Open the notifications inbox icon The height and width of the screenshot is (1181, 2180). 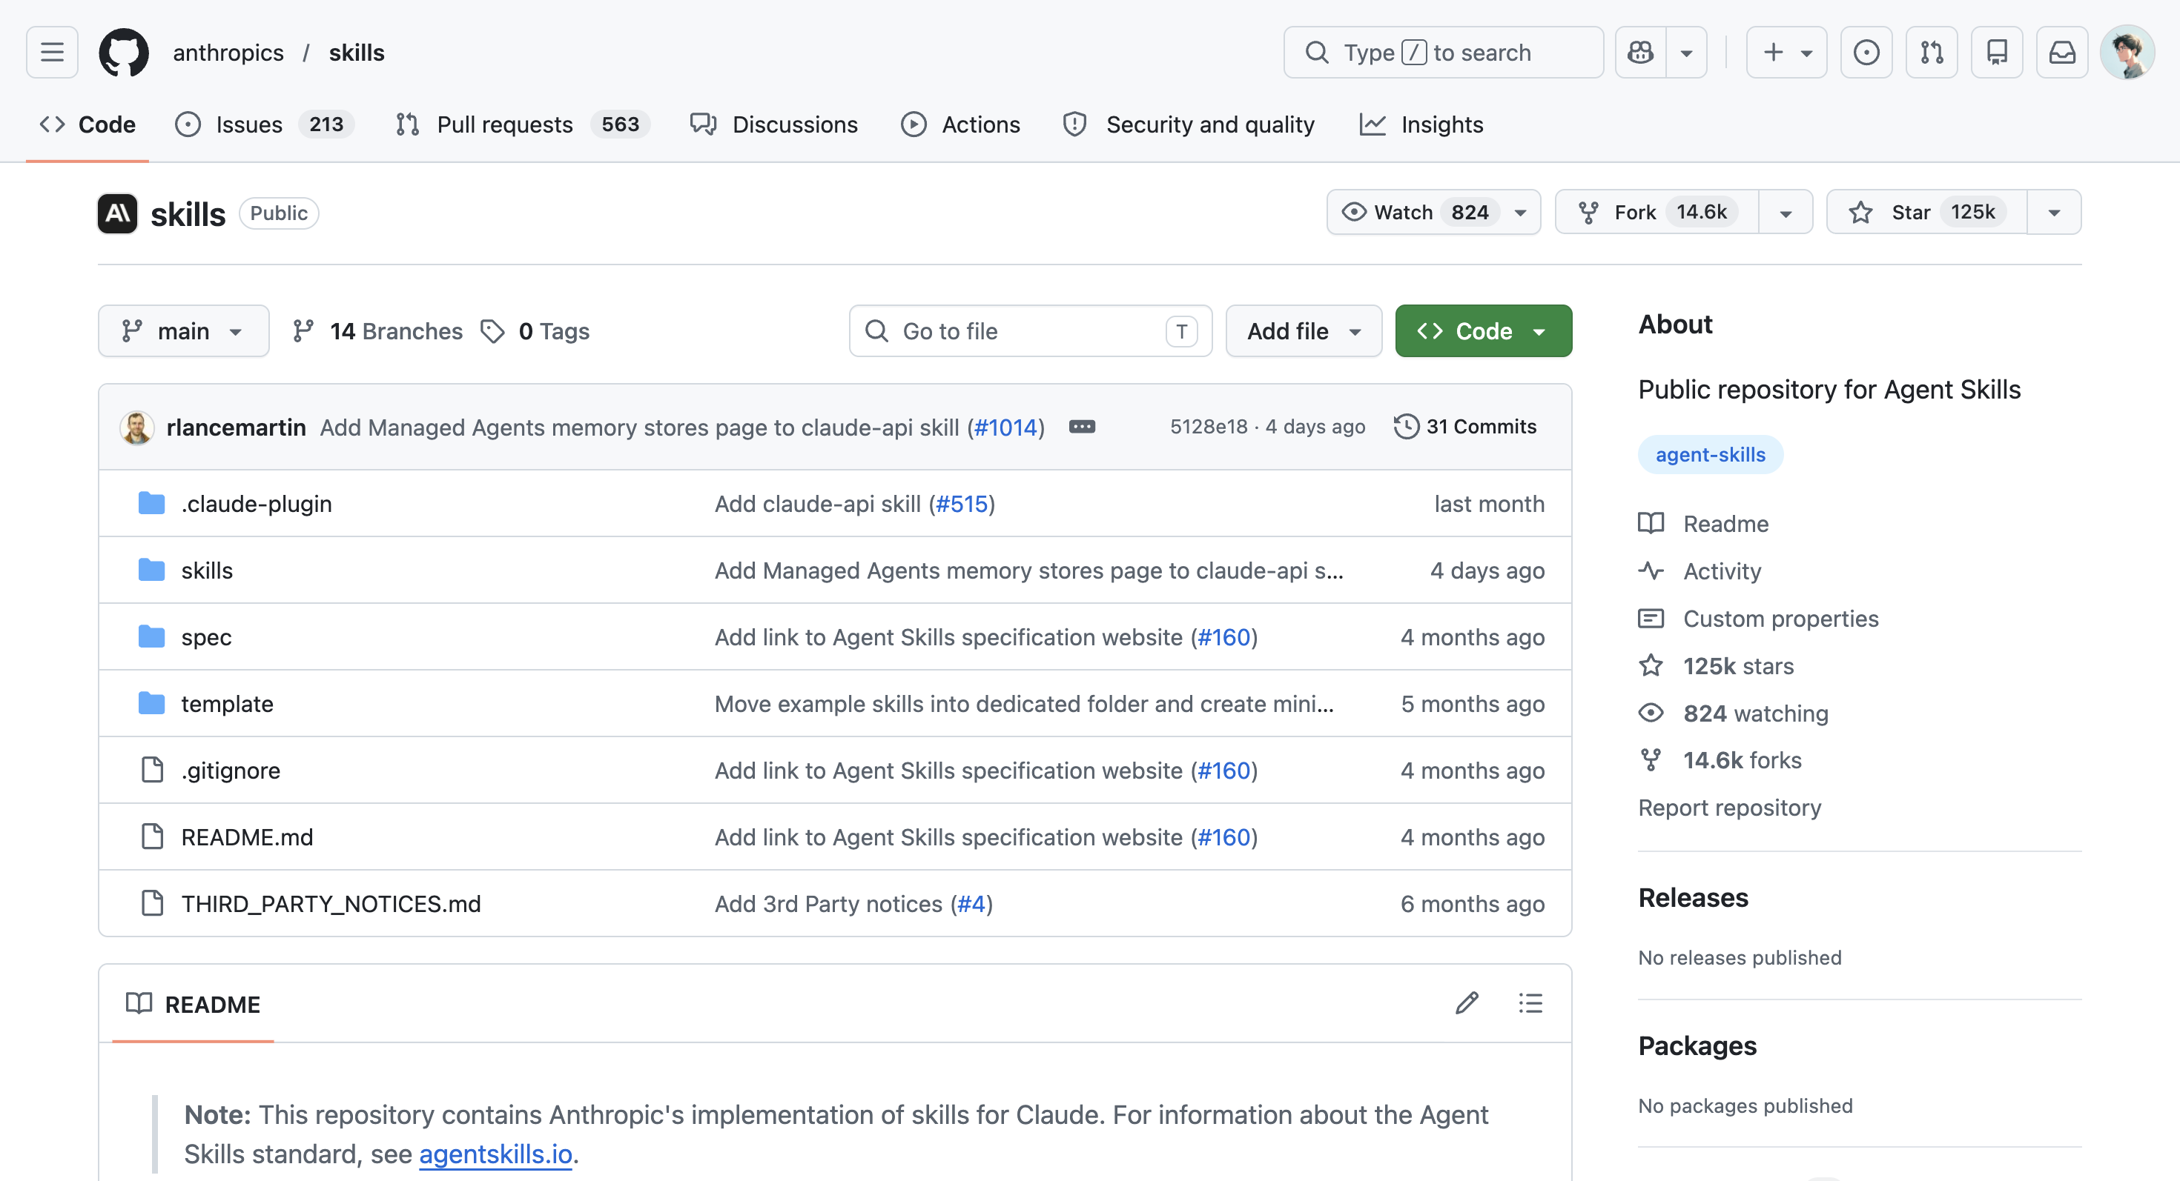tap(2061, 53)
